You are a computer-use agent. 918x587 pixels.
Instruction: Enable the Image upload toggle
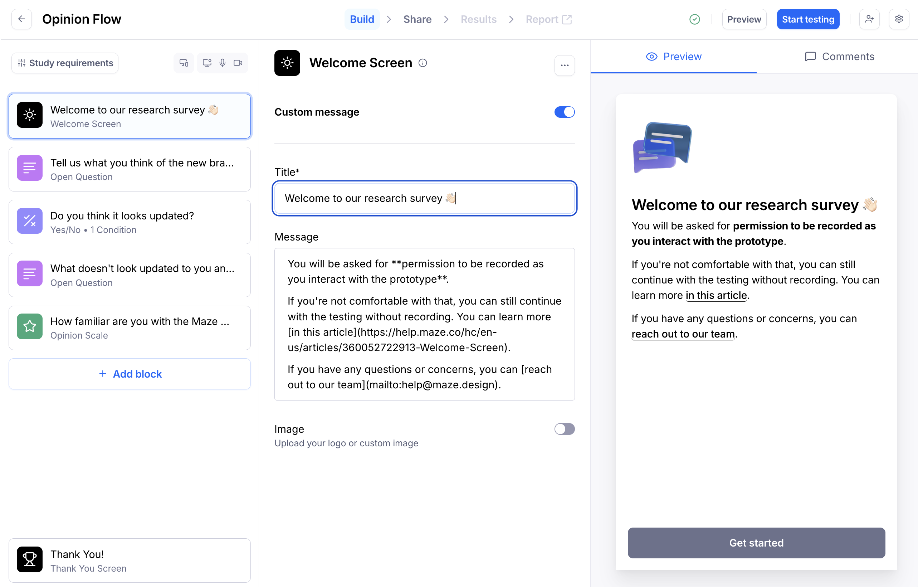click(x=564, y=429)
